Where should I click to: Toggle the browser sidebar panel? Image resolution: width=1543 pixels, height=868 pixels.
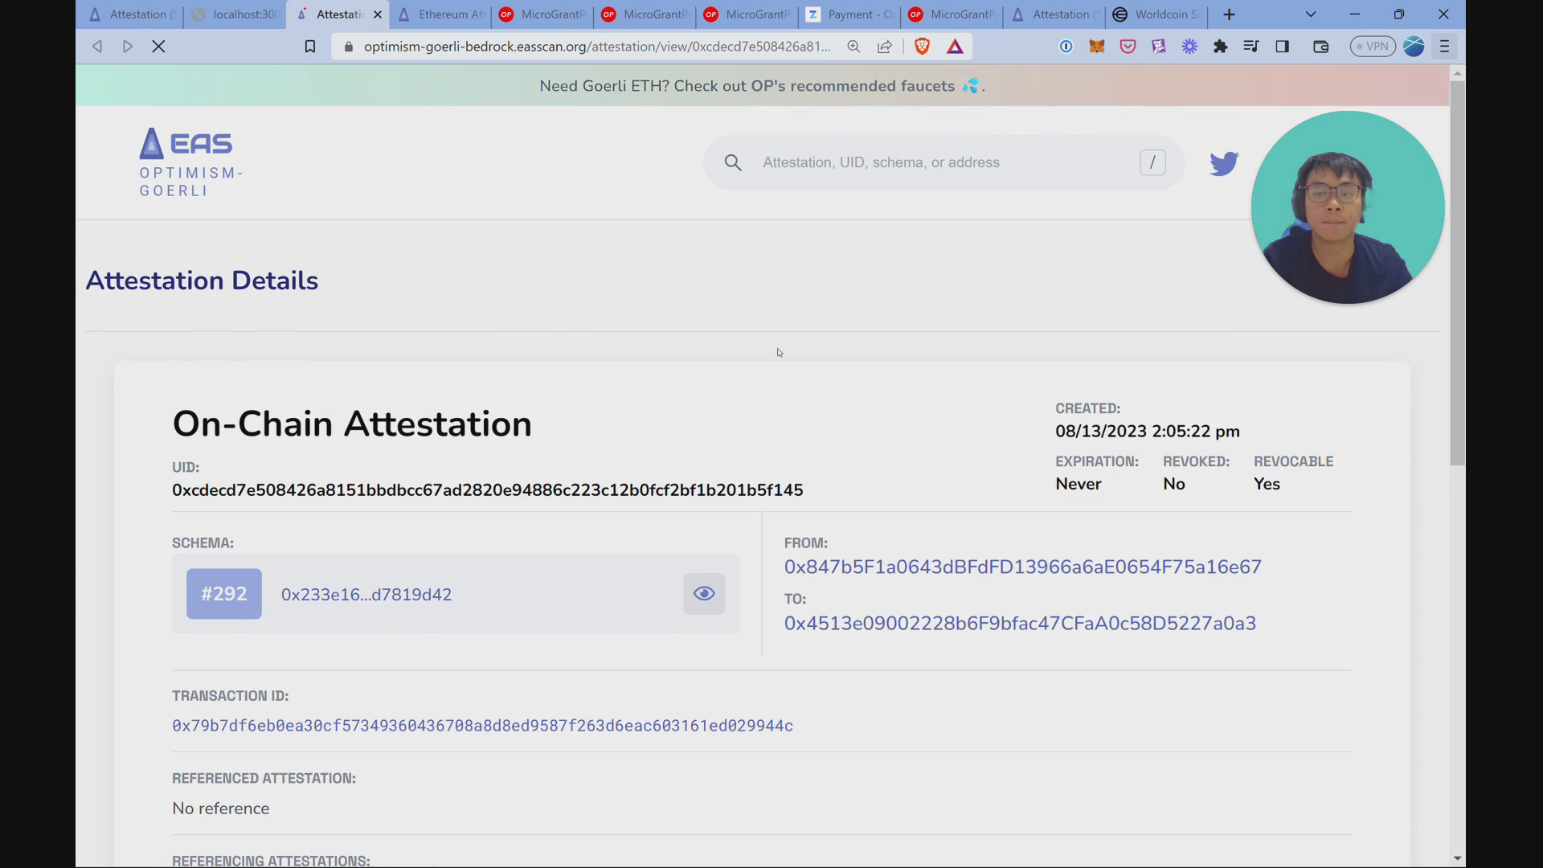pos(1283,47)
